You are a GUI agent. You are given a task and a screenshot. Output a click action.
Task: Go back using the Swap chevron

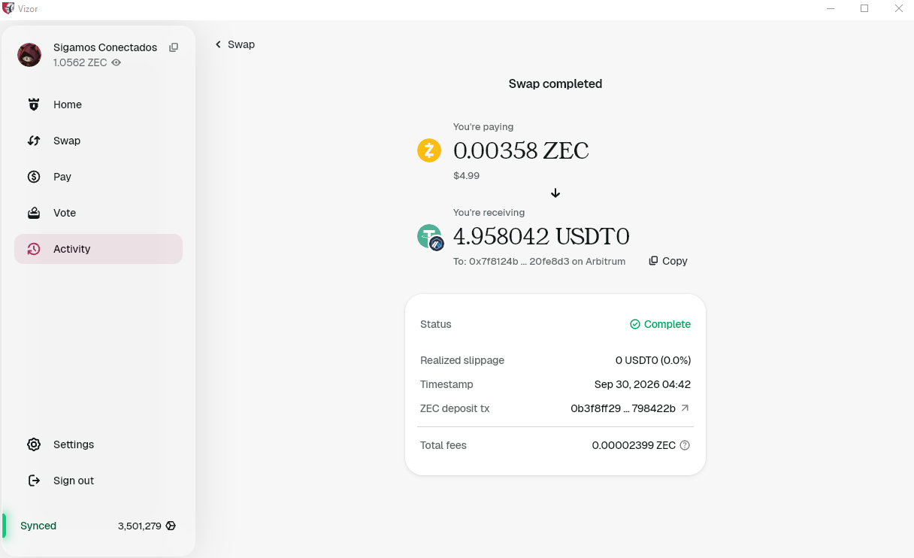pos(219,44)
